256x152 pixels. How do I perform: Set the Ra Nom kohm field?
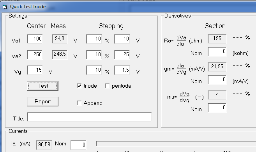pyautogui.click(x=217, y=51)
